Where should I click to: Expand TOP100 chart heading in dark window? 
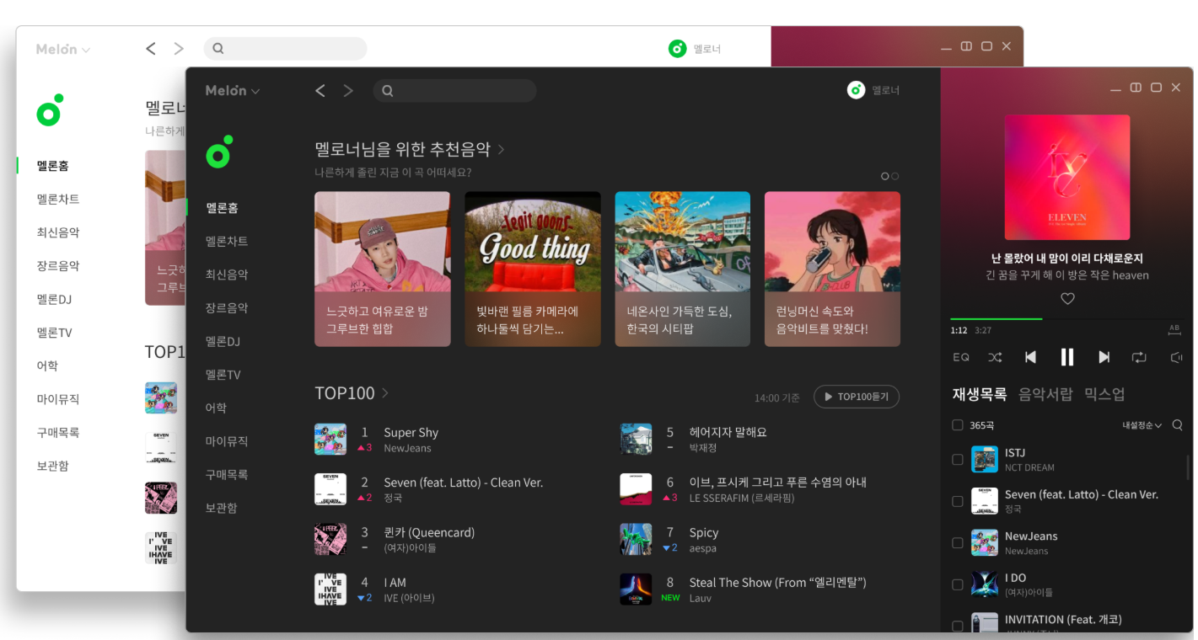pyautogui.click(x=352, y=393)
